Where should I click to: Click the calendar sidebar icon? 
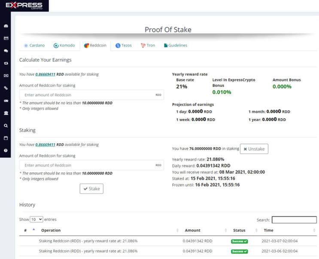pyautogui.click(x=6, y=138)
